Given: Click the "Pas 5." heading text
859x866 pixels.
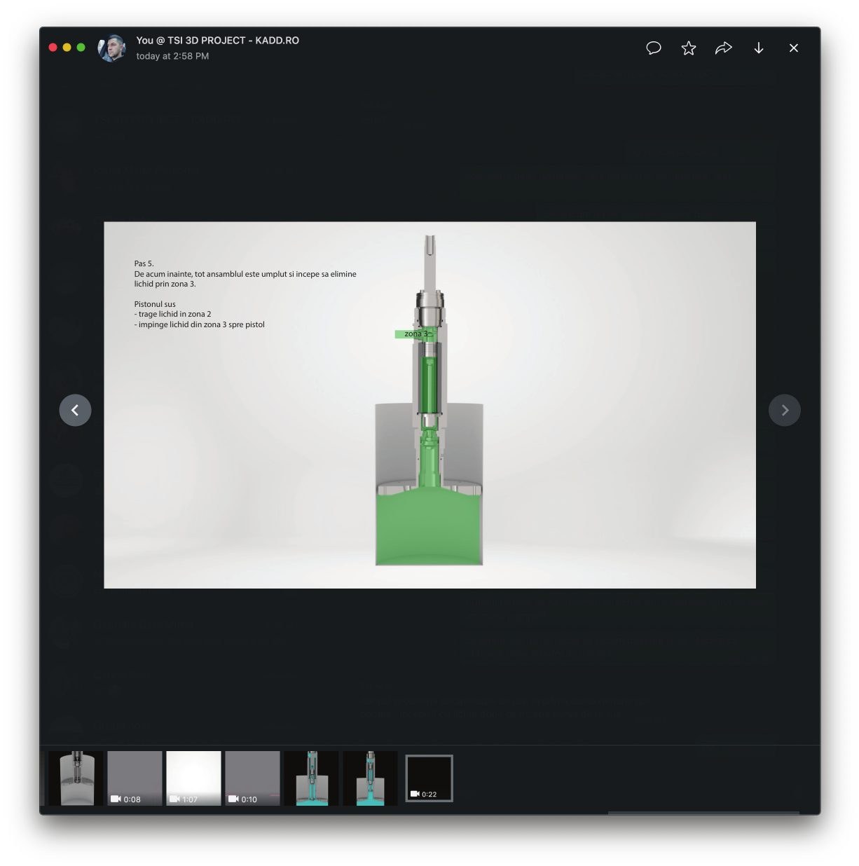Looking at the screenshot, I should [144, 263].
